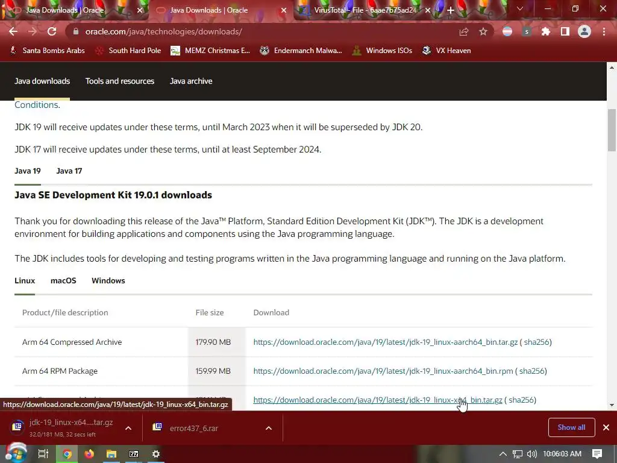Select the Linux platform tab
The height and width of the screenshot is (463, 617).
pyautogui.click(x=25, y=281)
